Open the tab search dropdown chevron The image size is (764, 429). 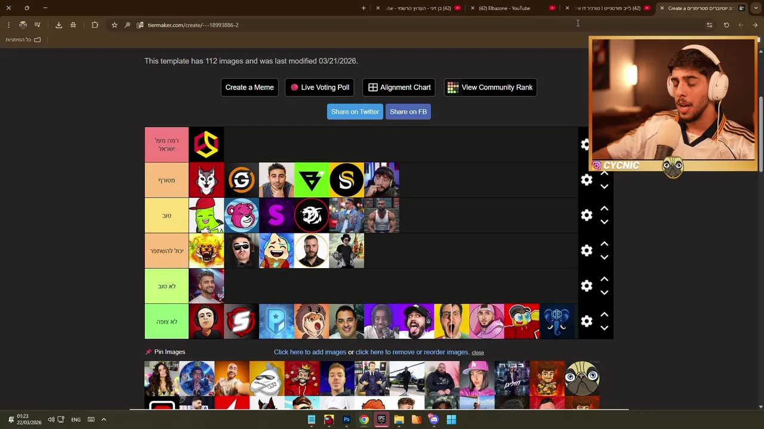coord(756,8)
